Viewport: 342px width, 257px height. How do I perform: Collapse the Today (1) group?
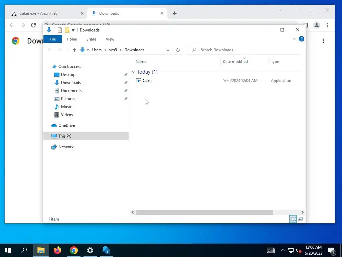tap(134, 72)
